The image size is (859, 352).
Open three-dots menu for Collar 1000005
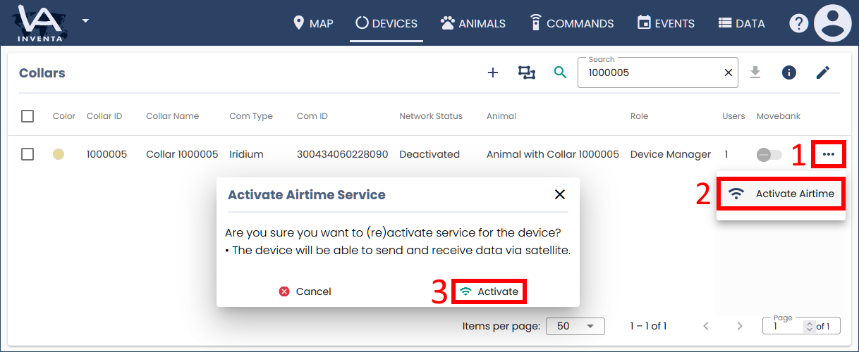[x=828, y=154]
